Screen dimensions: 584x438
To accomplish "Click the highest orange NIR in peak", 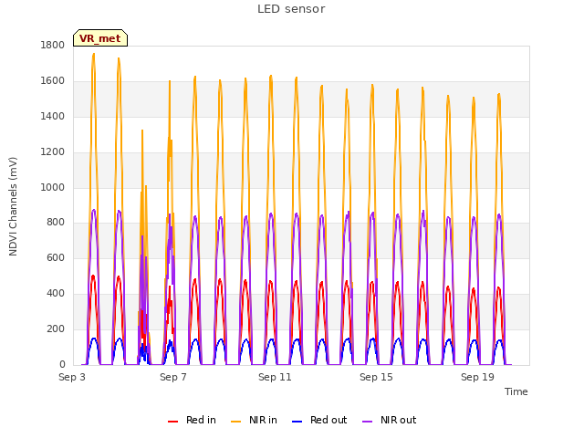I will [93, 55].
